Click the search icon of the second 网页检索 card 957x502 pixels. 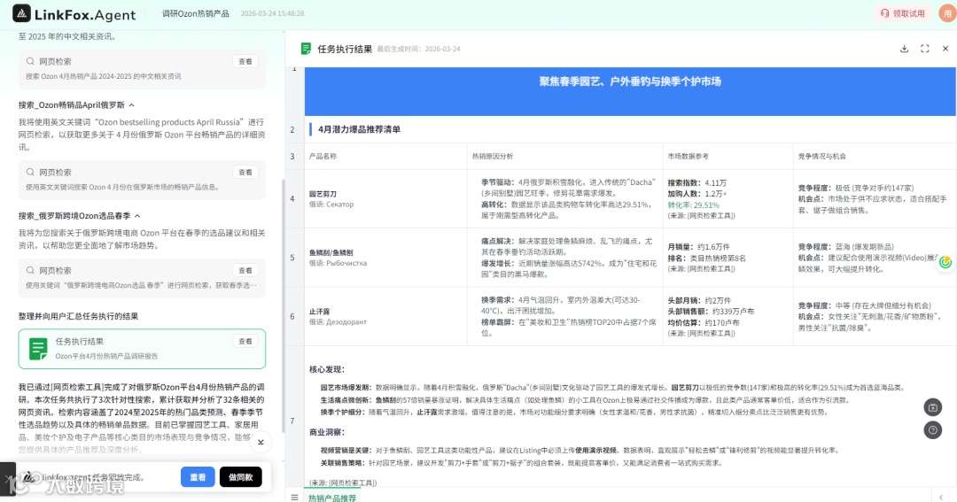pos(30,173)
